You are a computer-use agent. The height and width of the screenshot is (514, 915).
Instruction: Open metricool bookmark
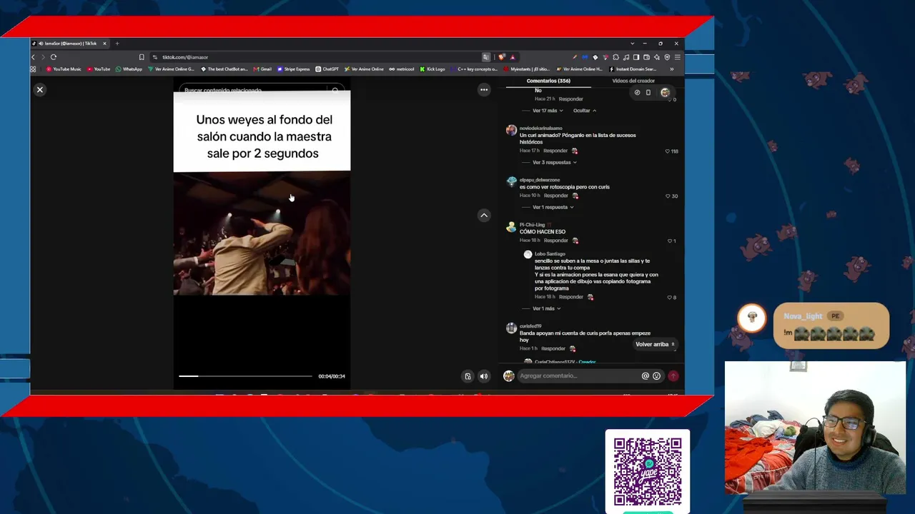pos(402,69)
